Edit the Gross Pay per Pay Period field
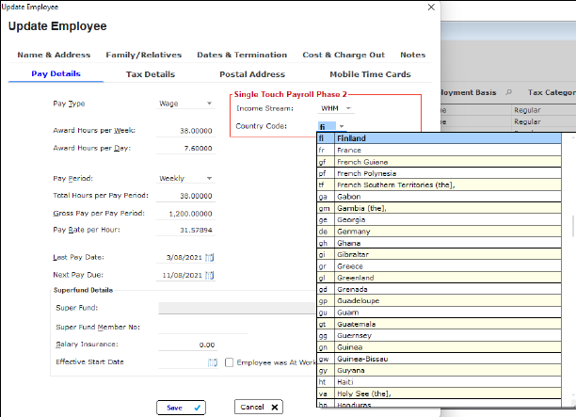Screen dimensions: 576x417 [x=185, y=214]
